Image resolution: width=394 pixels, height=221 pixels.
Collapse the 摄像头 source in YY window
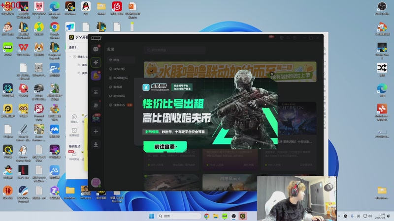click(x=70, y=57)
